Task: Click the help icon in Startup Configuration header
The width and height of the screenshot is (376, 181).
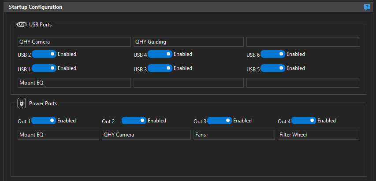Action: click(x=367, y=7)
